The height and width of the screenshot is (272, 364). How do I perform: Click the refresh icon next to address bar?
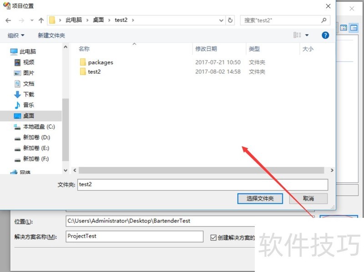[x=230, y=20]
